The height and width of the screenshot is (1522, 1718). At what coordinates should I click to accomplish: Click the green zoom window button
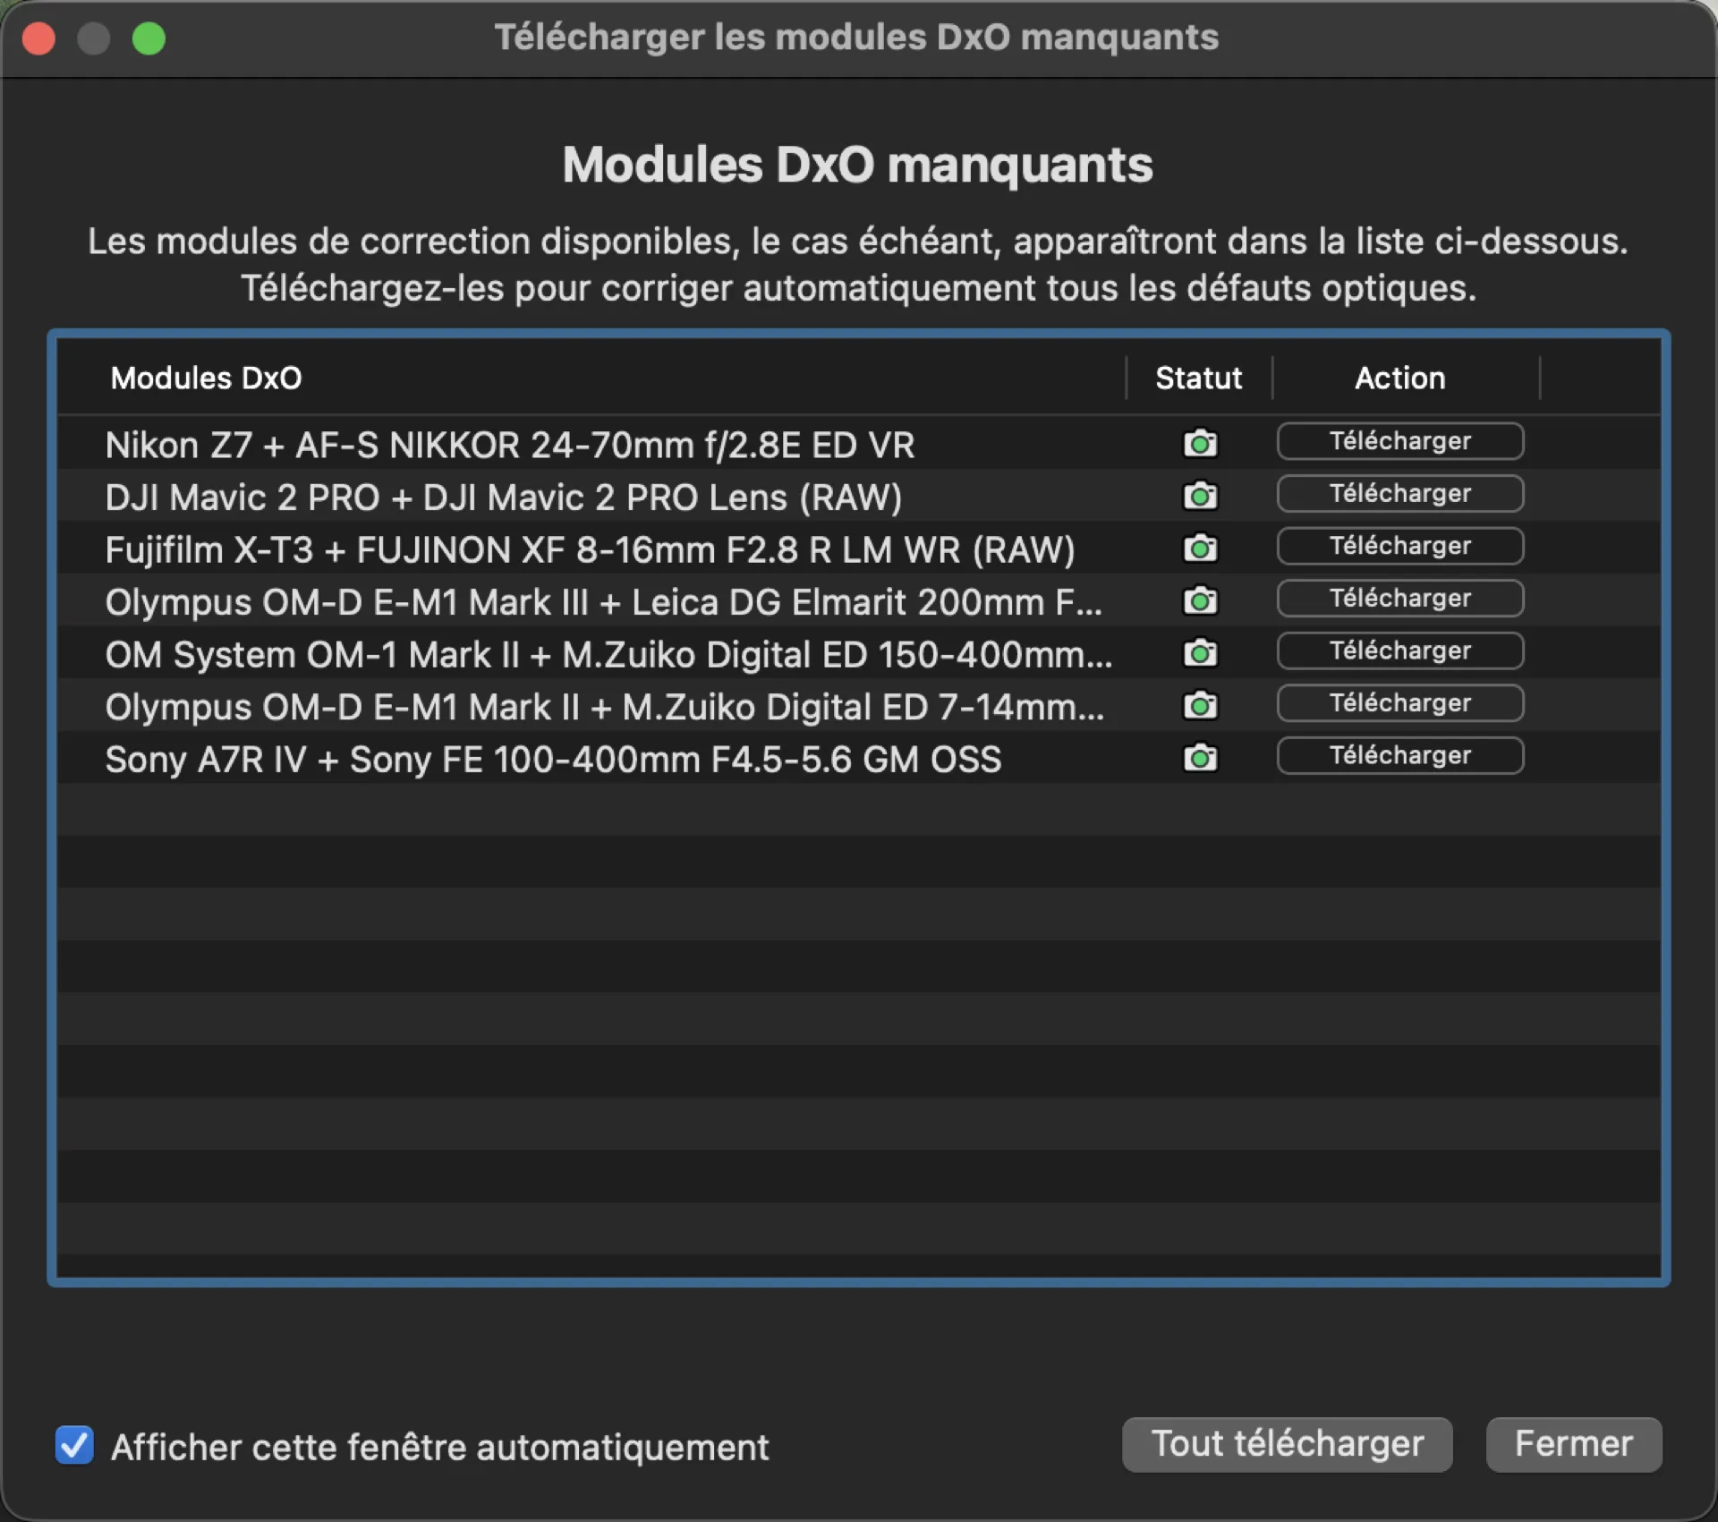point(149,38)
